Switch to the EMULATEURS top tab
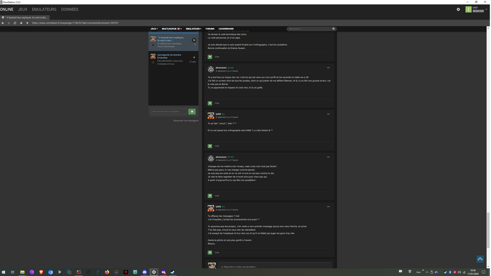 (44, 9)
